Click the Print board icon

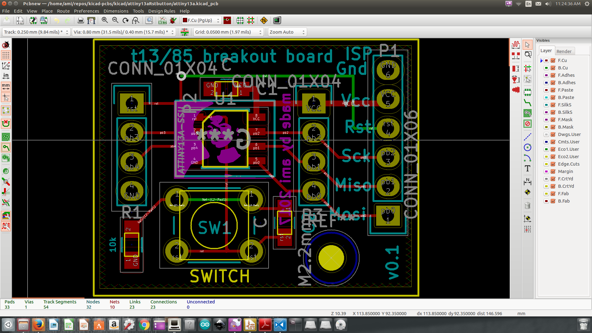point(80,20)
